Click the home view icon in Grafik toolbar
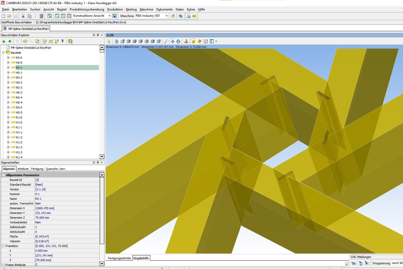 point(117,41)
